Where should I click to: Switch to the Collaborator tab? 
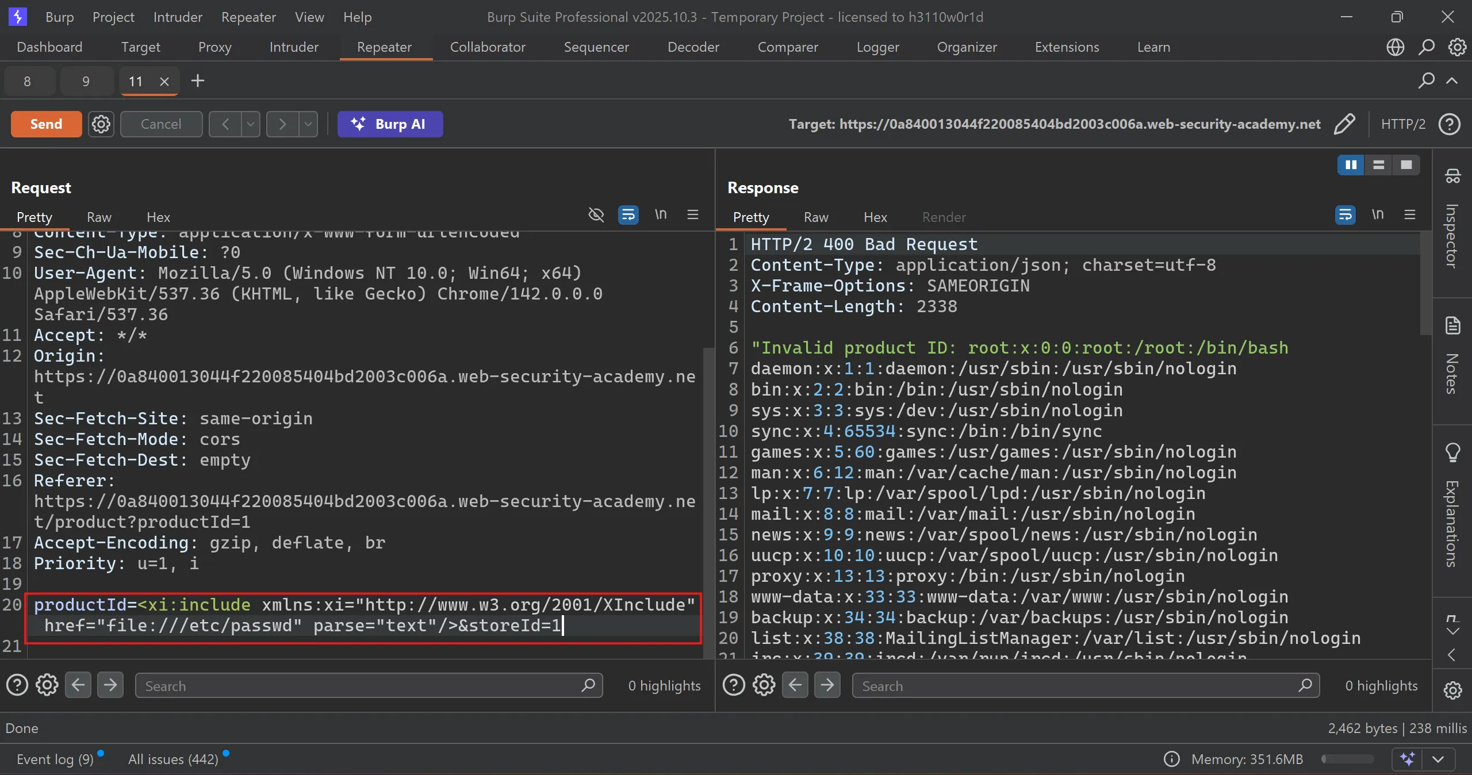point(488,47)
